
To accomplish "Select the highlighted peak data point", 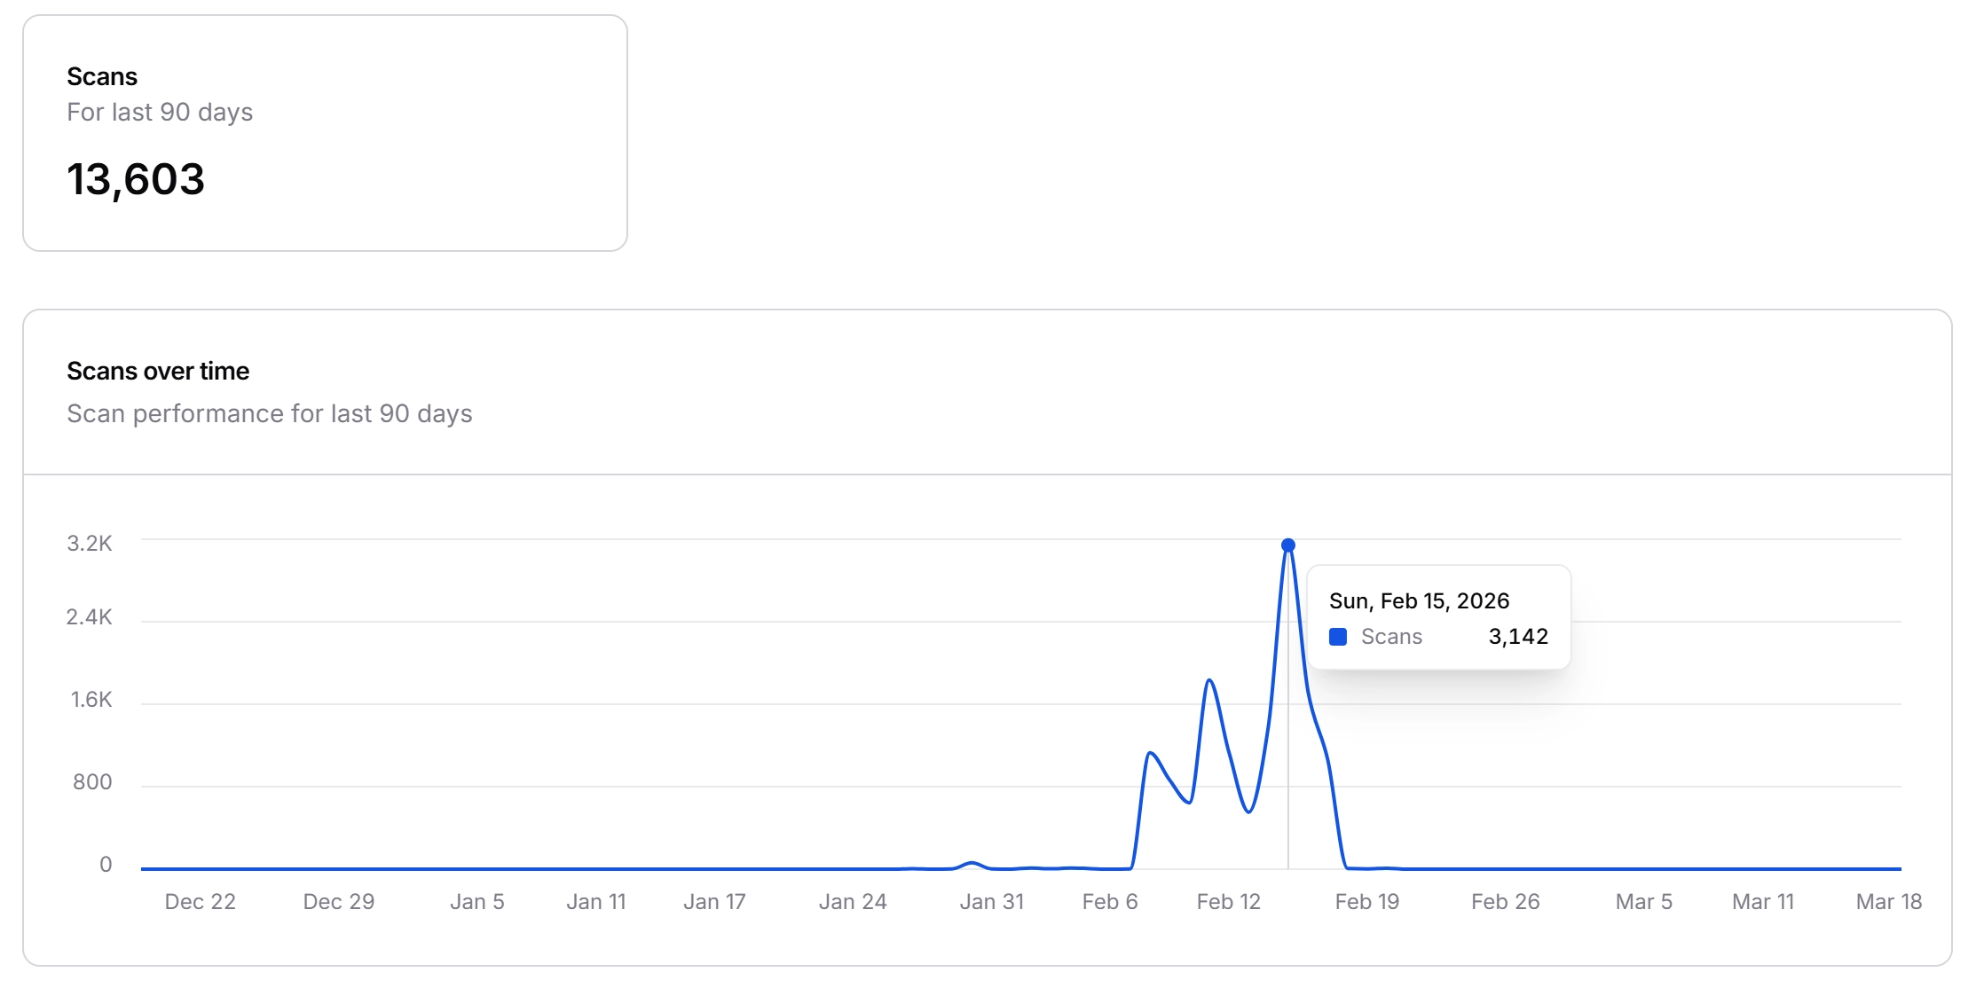I will (1287, 544).
